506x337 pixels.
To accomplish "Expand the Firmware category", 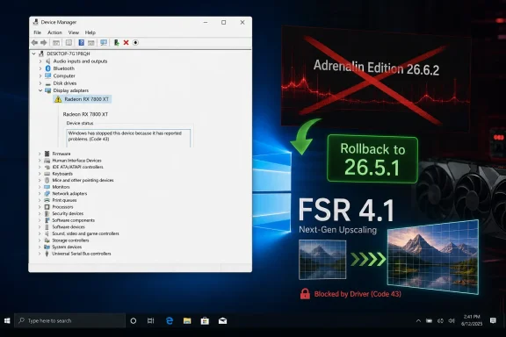I will tap(40, 154).
